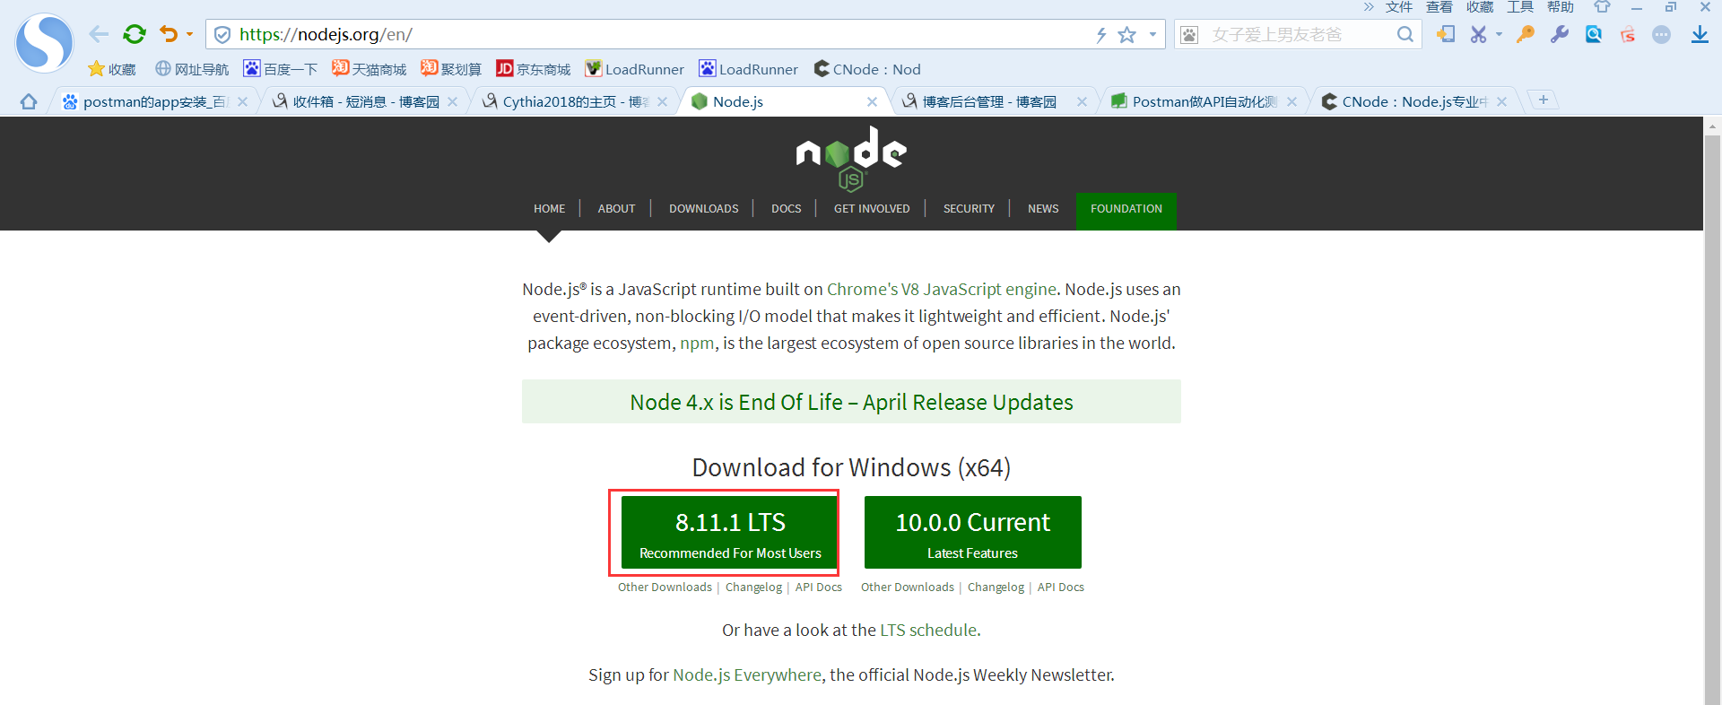Expand hidden menu with double chevron
1722x705 pixels.
(1369, 7)
